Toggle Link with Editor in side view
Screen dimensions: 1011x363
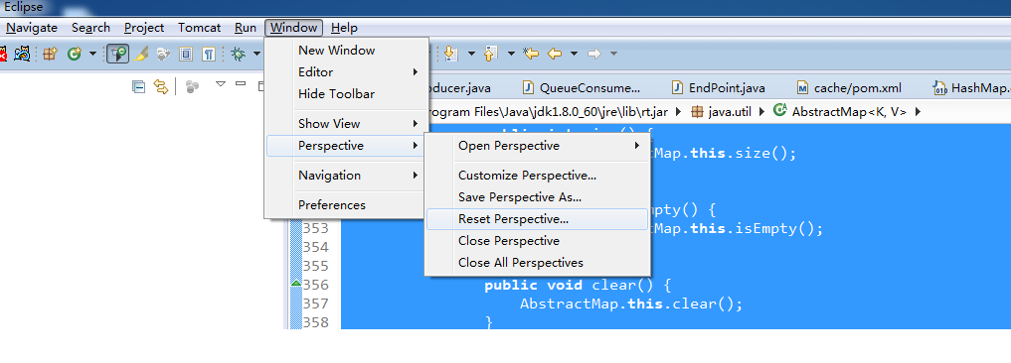pos(161,86)
